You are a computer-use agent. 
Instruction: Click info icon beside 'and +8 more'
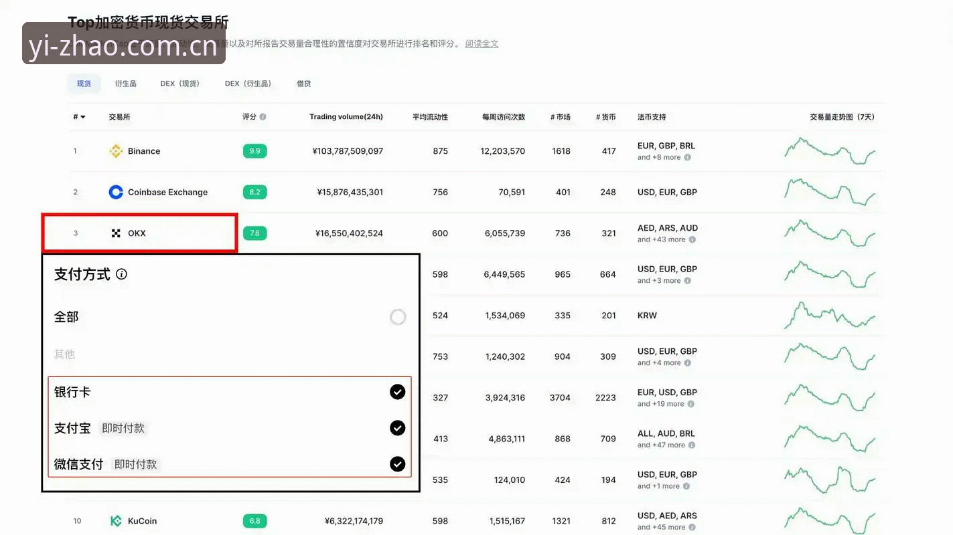coord(687,158)
